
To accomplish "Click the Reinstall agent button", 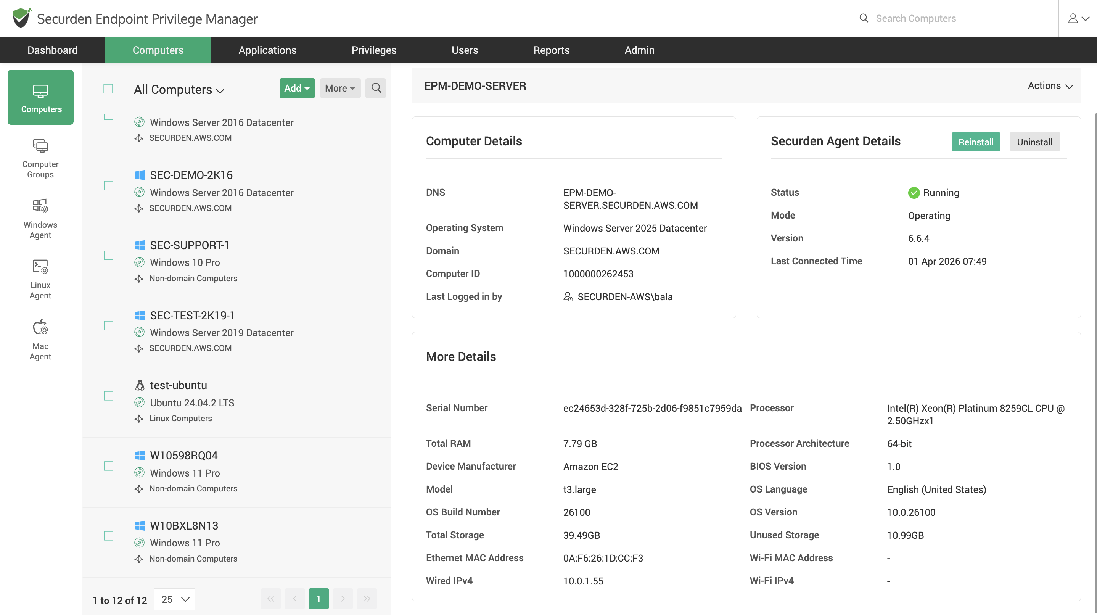I will point(975,142).
